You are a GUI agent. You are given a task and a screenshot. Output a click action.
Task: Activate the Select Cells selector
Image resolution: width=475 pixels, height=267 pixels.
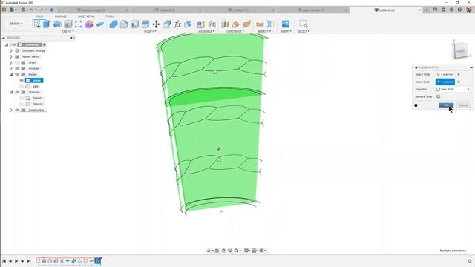[x=445, y=82]
